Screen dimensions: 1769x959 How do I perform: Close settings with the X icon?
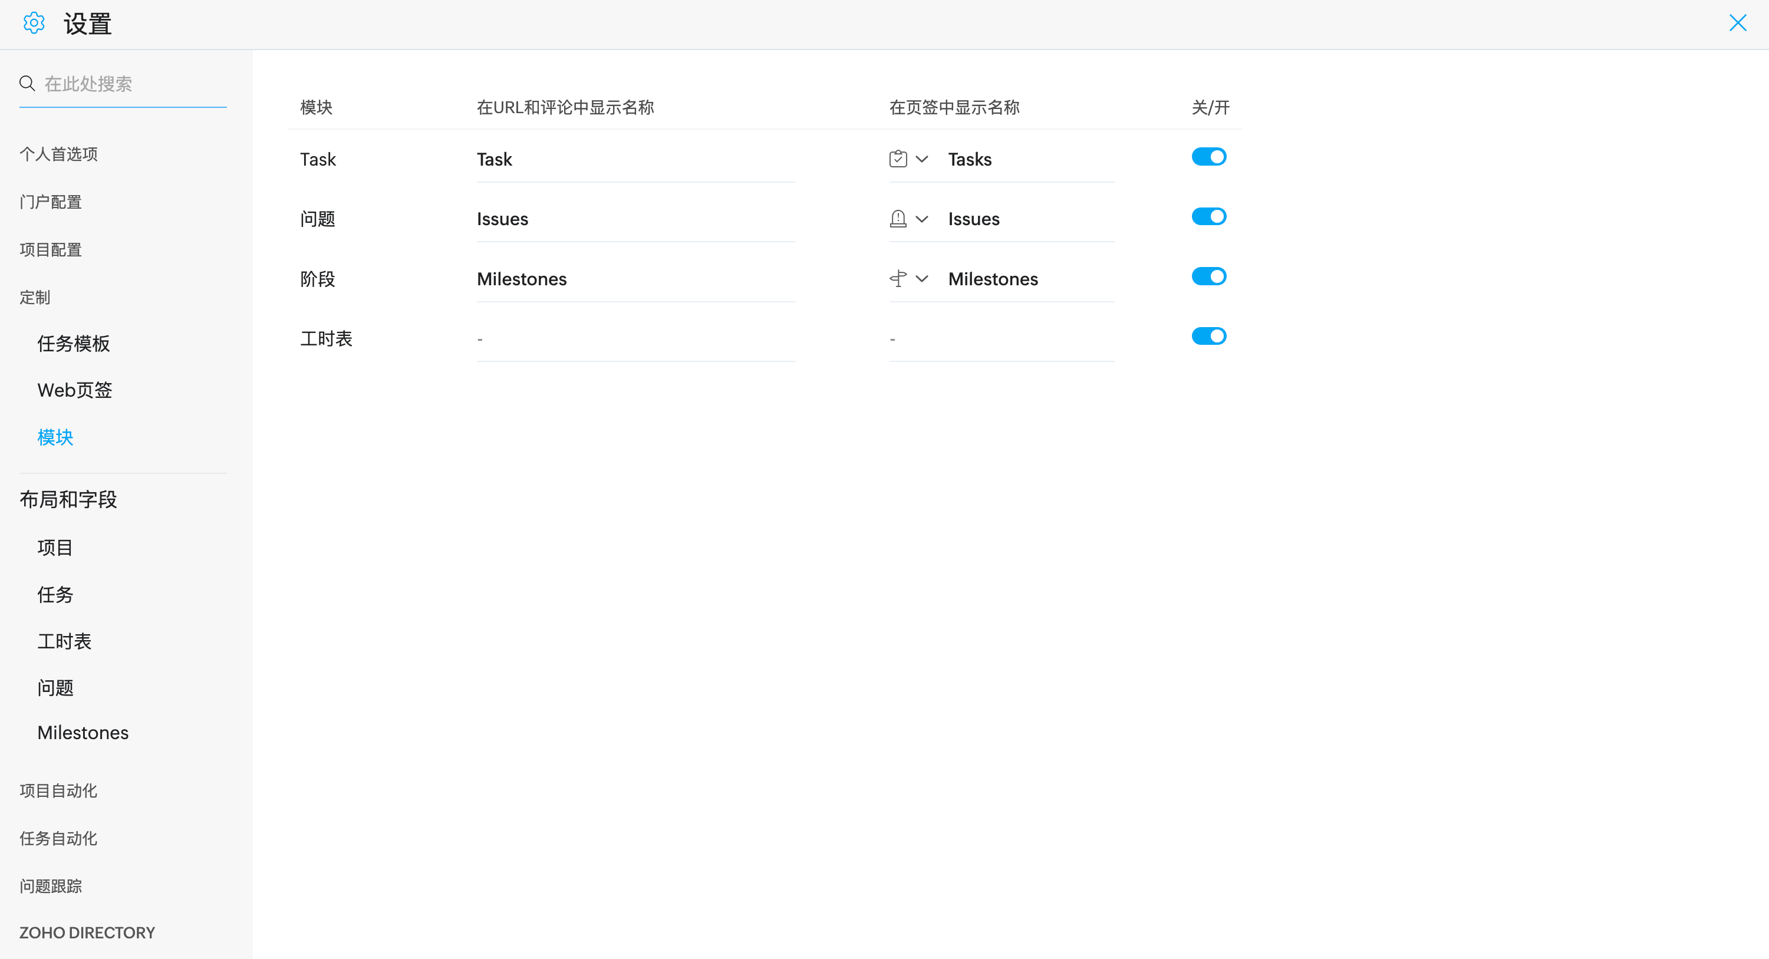click(1737, 24)
